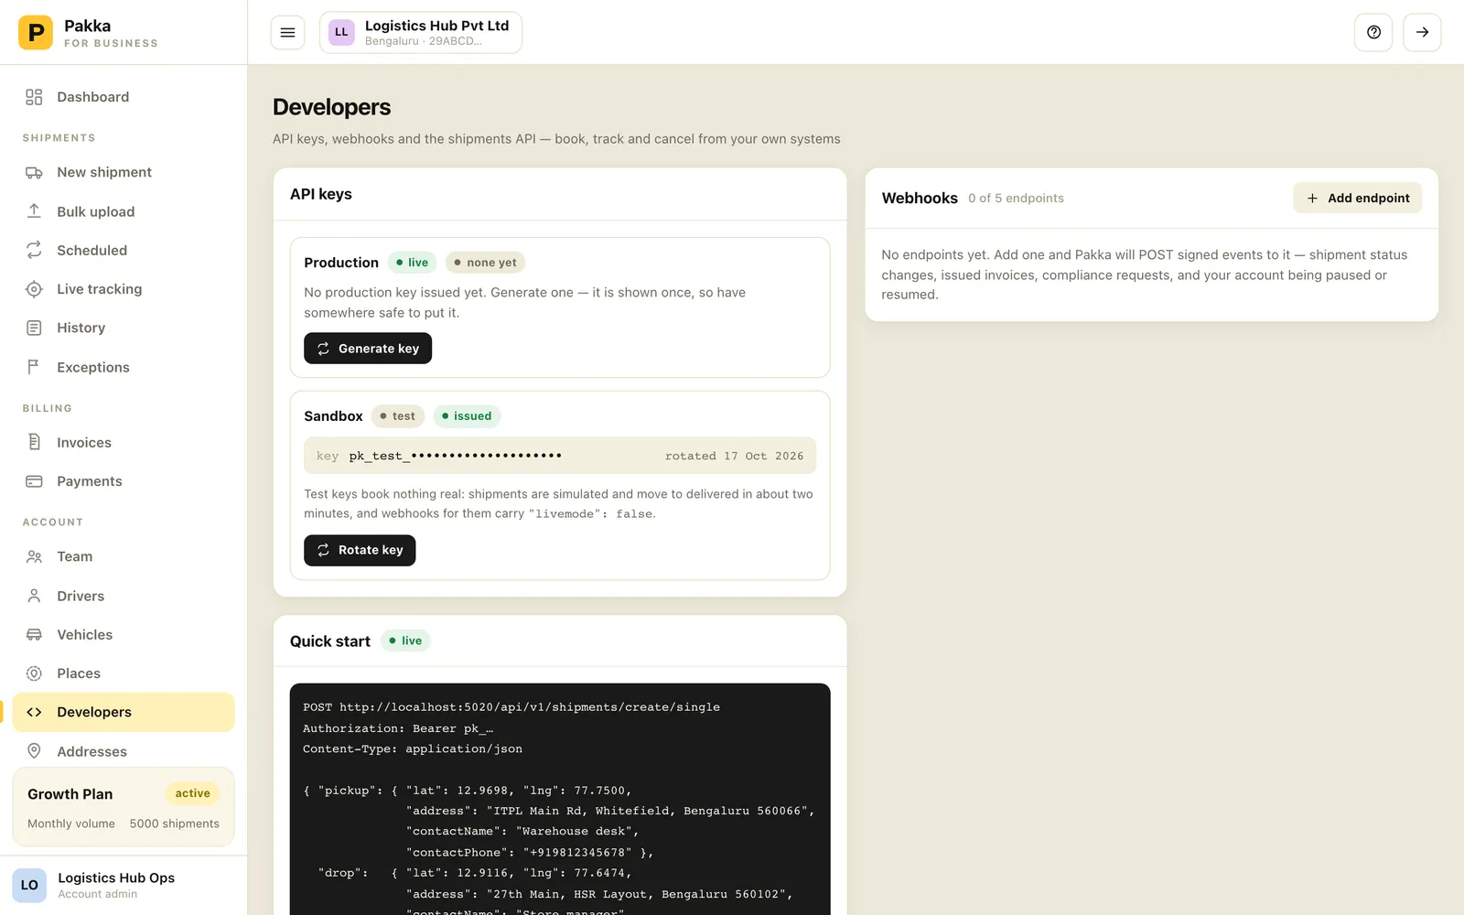Open the Places page
The image size is (1464, 915).
(124, 673)
